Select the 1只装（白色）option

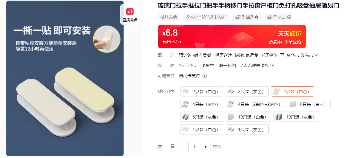[x=201, y=129]
